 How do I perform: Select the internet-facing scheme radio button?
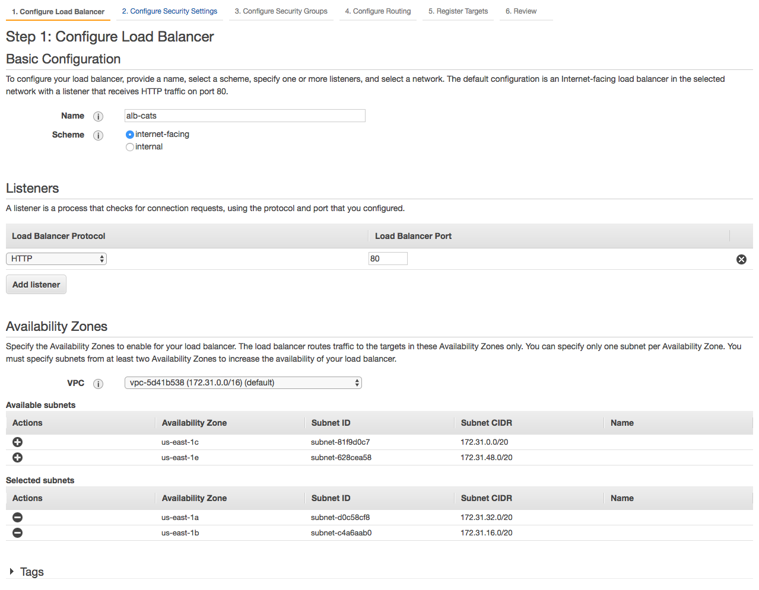tap(130, 135)
